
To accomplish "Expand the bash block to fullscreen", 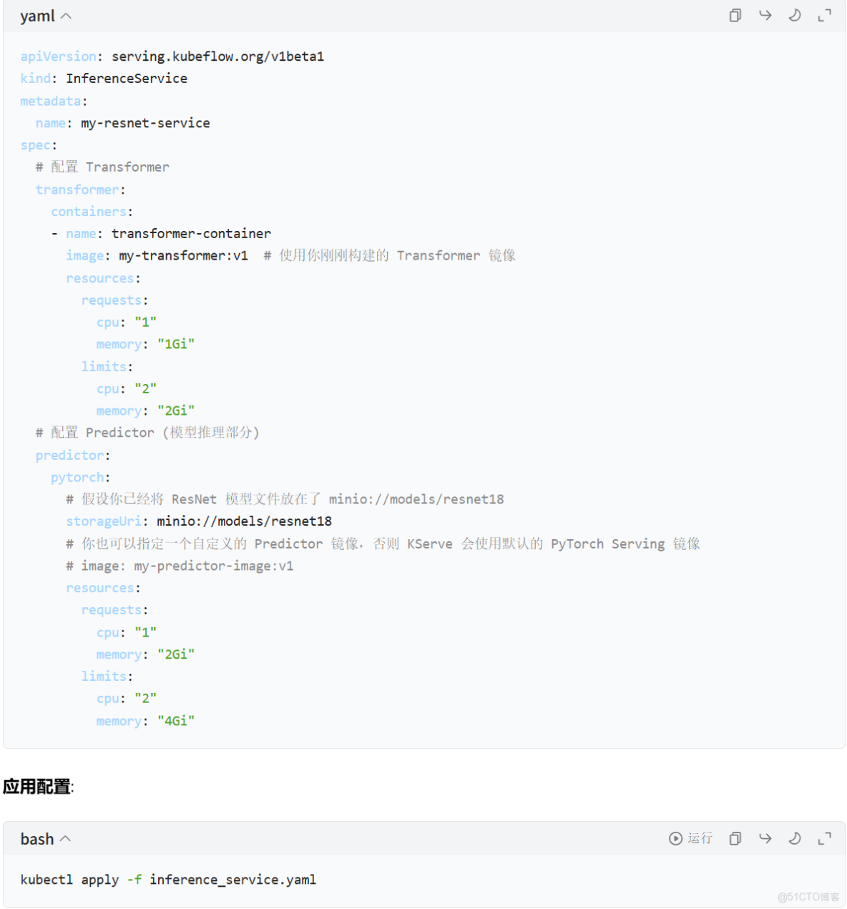I will [x=823, y=837].
